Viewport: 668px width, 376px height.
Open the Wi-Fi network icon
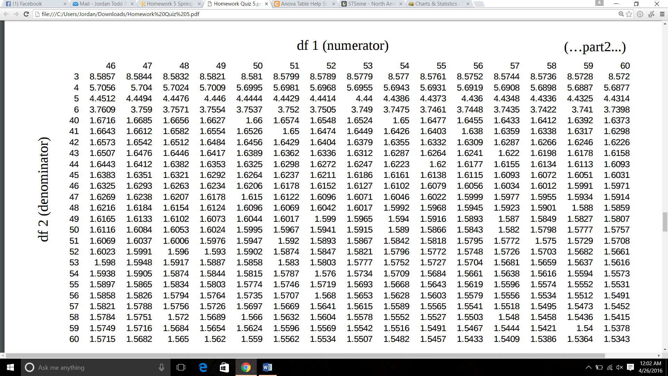pos(610,367)
